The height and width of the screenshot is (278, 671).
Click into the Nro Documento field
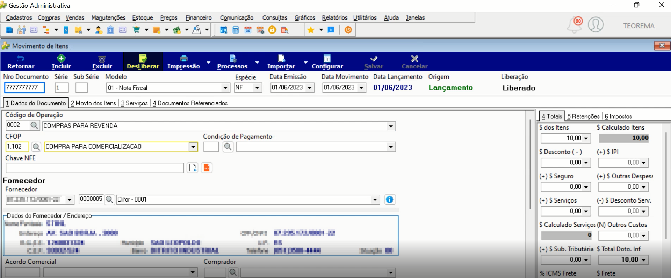[x=24, y=87]
